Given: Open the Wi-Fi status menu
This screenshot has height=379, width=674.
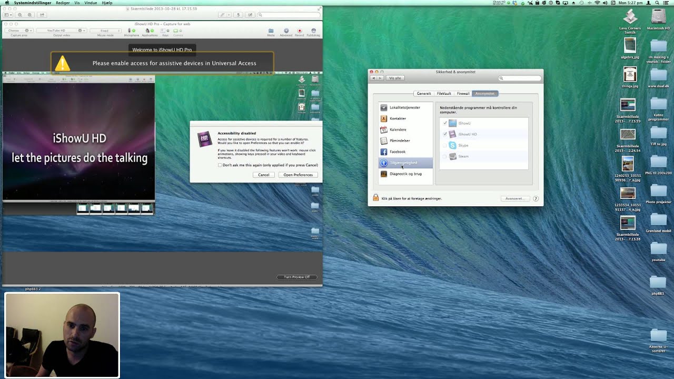Looking at the screenshot, I should [x=597, y=3].
